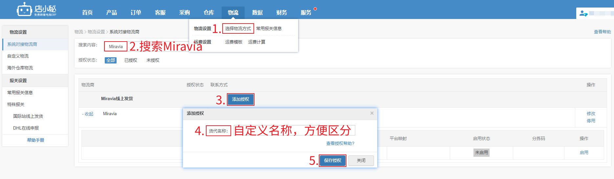614x179 pixels.
Task: Open 帮助手册 link in the sidebar
Action: tap(35, 140)
